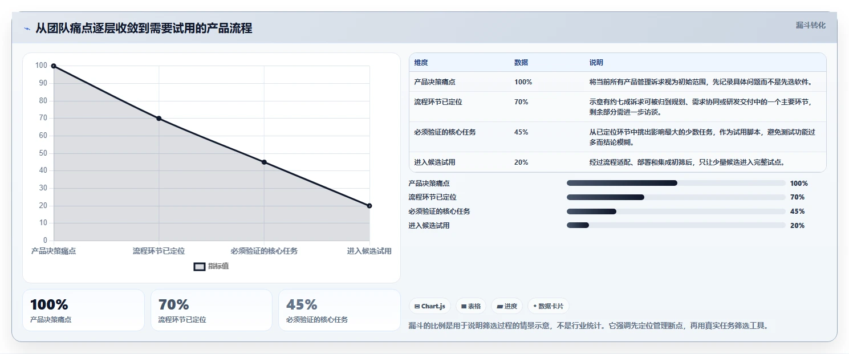This screenshot has width=849, height=354.
Task: Click table cell 必须验证的核心任务
Action: (445, 132)
